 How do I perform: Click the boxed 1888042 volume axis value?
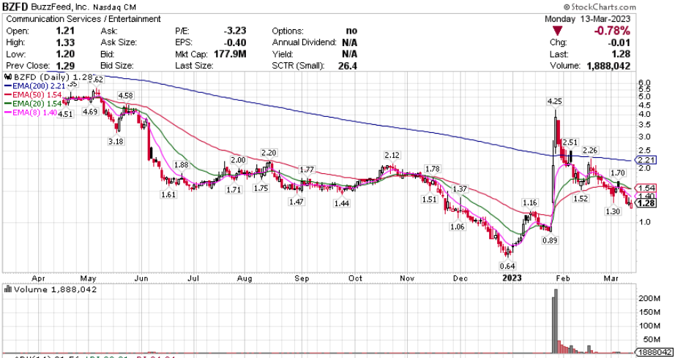(655, 351)
